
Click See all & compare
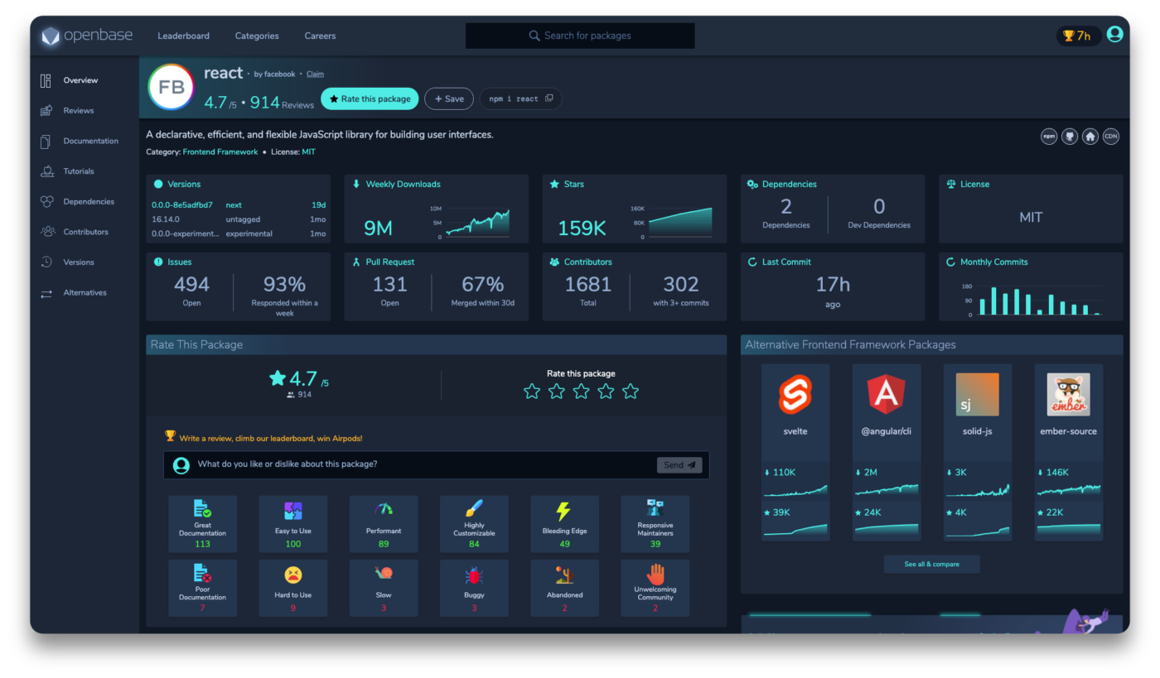click(931, 564)
